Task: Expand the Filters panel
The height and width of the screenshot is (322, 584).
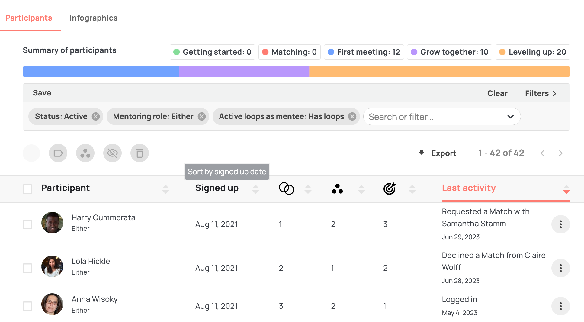Action: coord(541,93)
